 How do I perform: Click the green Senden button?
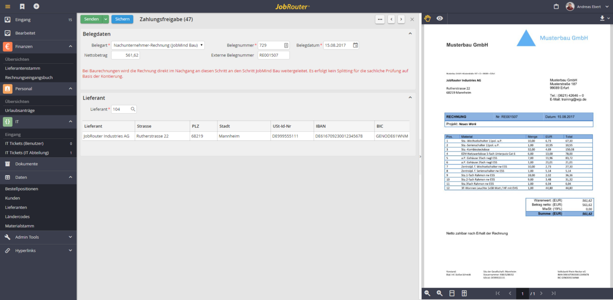click(91, 19)
